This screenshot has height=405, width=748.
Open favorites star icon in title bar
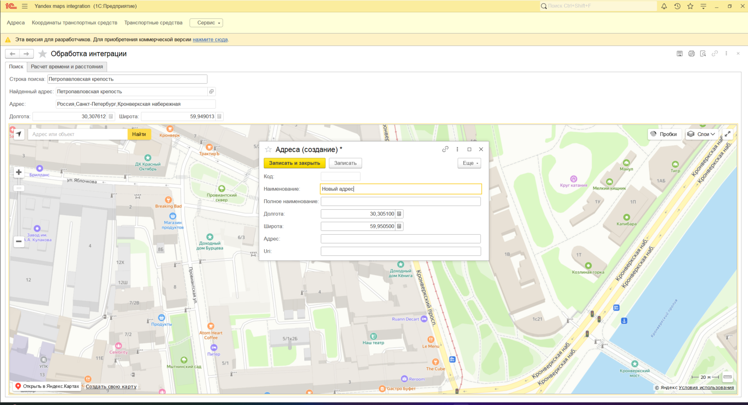click(x=690, y=6)
